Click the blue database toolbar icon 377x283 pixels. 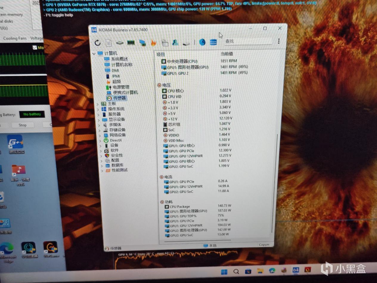tap(213, 42)
